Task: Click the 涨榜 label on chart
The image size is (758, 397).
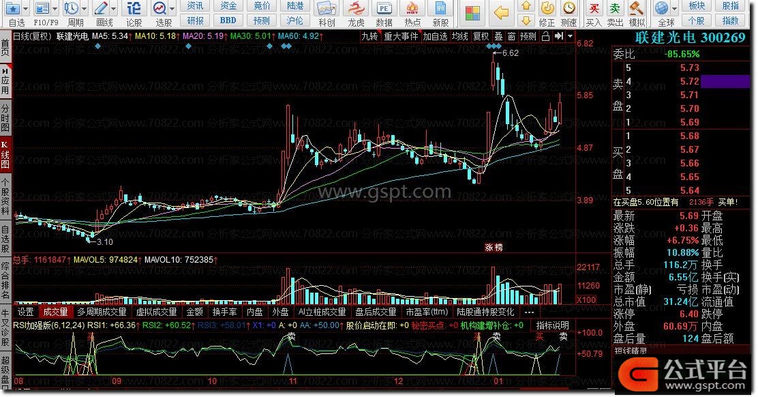Action: (x=494, y=247)
